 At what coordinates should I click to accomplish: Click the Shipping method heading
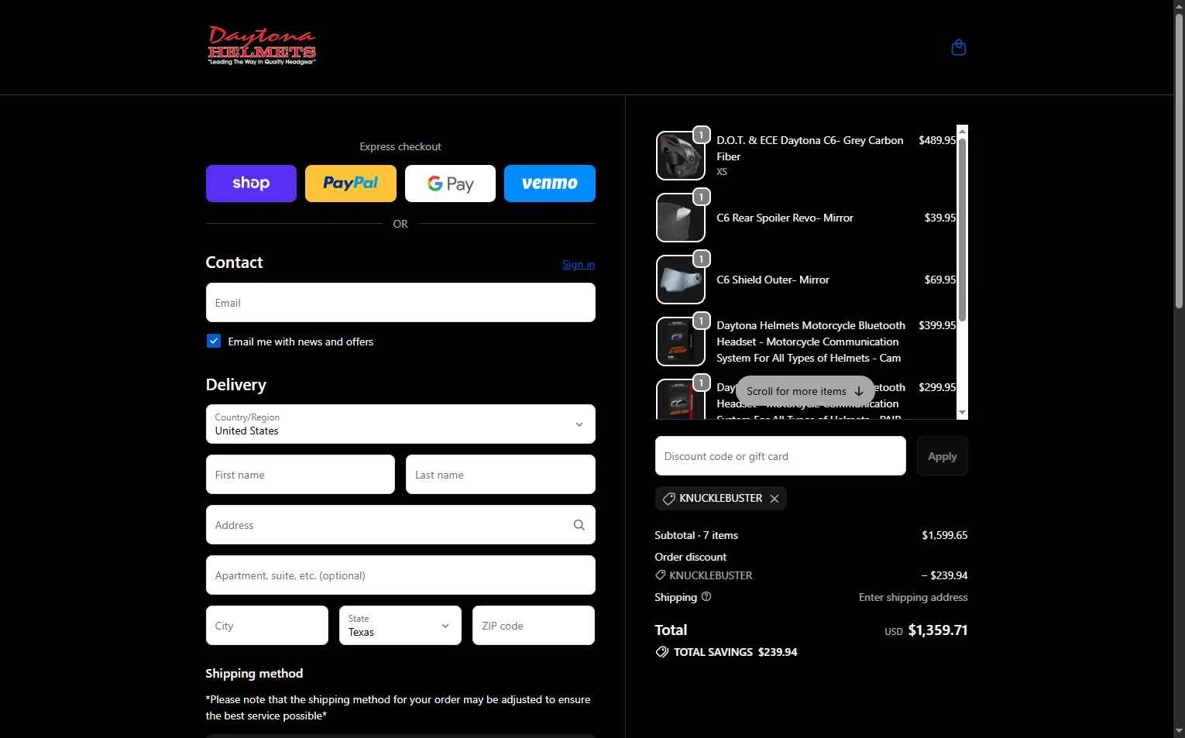pyautogui.click(x=254, y=674)
